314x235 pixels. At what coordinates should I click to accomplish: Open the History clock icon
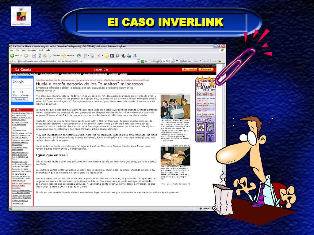point(79,56)
